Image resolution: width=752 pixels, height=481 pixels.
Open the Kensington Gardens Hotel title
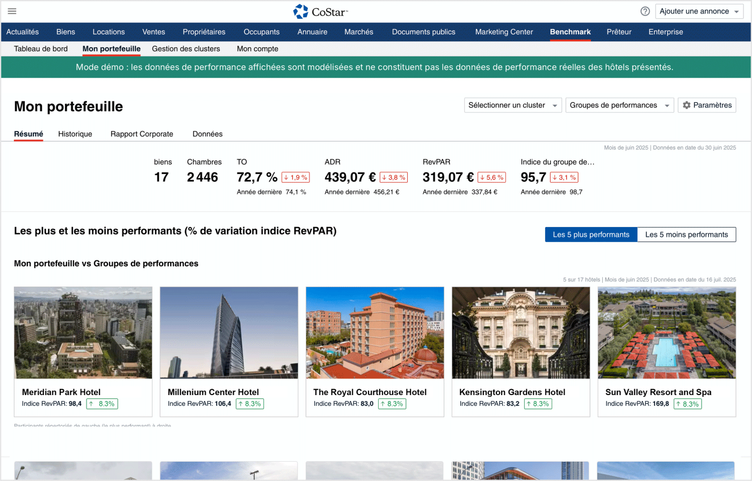[x=512, y=392]
